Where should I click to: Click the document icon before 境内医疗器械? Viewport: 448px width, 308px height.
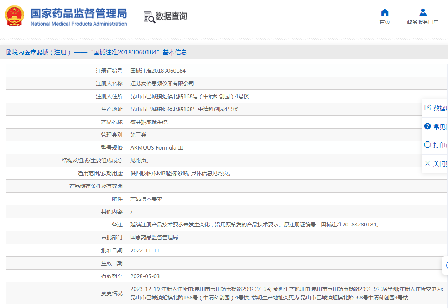[9, 52]
